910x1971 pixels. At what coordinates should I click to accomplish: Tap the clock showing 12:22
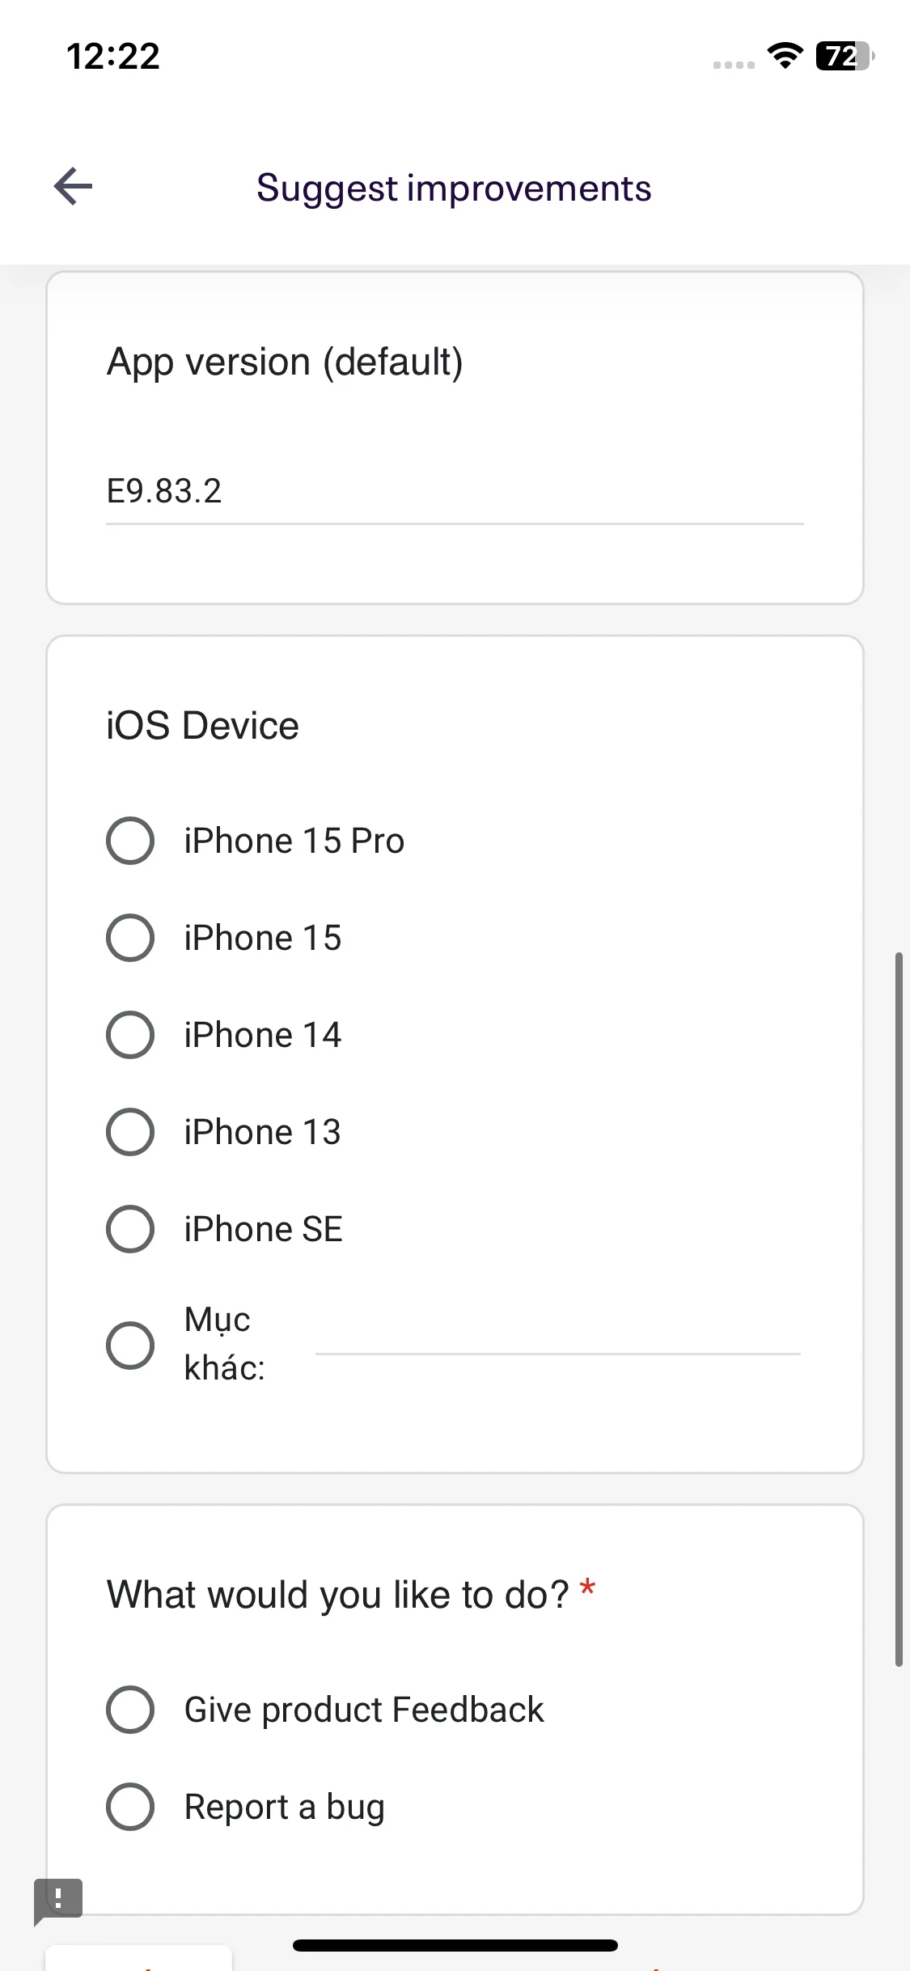[113, 57]
